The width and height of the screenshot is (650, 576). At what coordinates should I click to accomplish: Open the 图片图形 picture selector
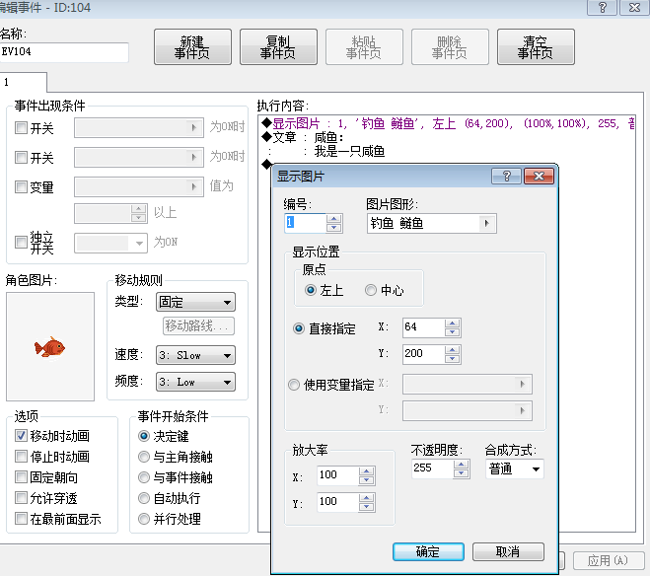coord(432,223)
